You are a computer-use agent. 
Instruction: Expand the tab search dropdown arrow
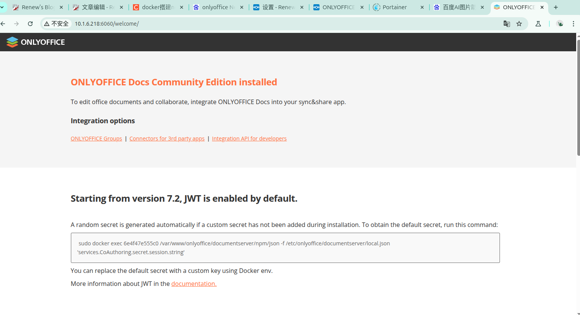[2, 7]
